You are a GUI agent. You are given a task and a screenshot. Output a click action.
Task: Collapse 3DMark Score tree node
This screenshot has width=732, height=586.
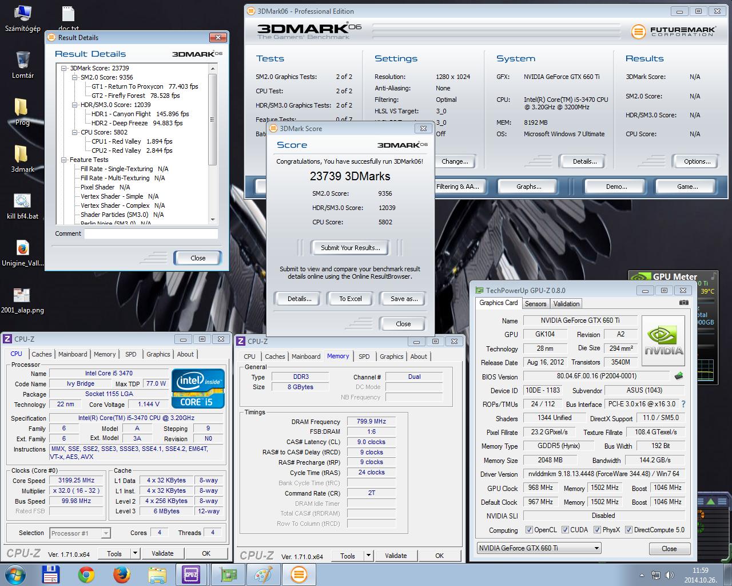point(65,68)
